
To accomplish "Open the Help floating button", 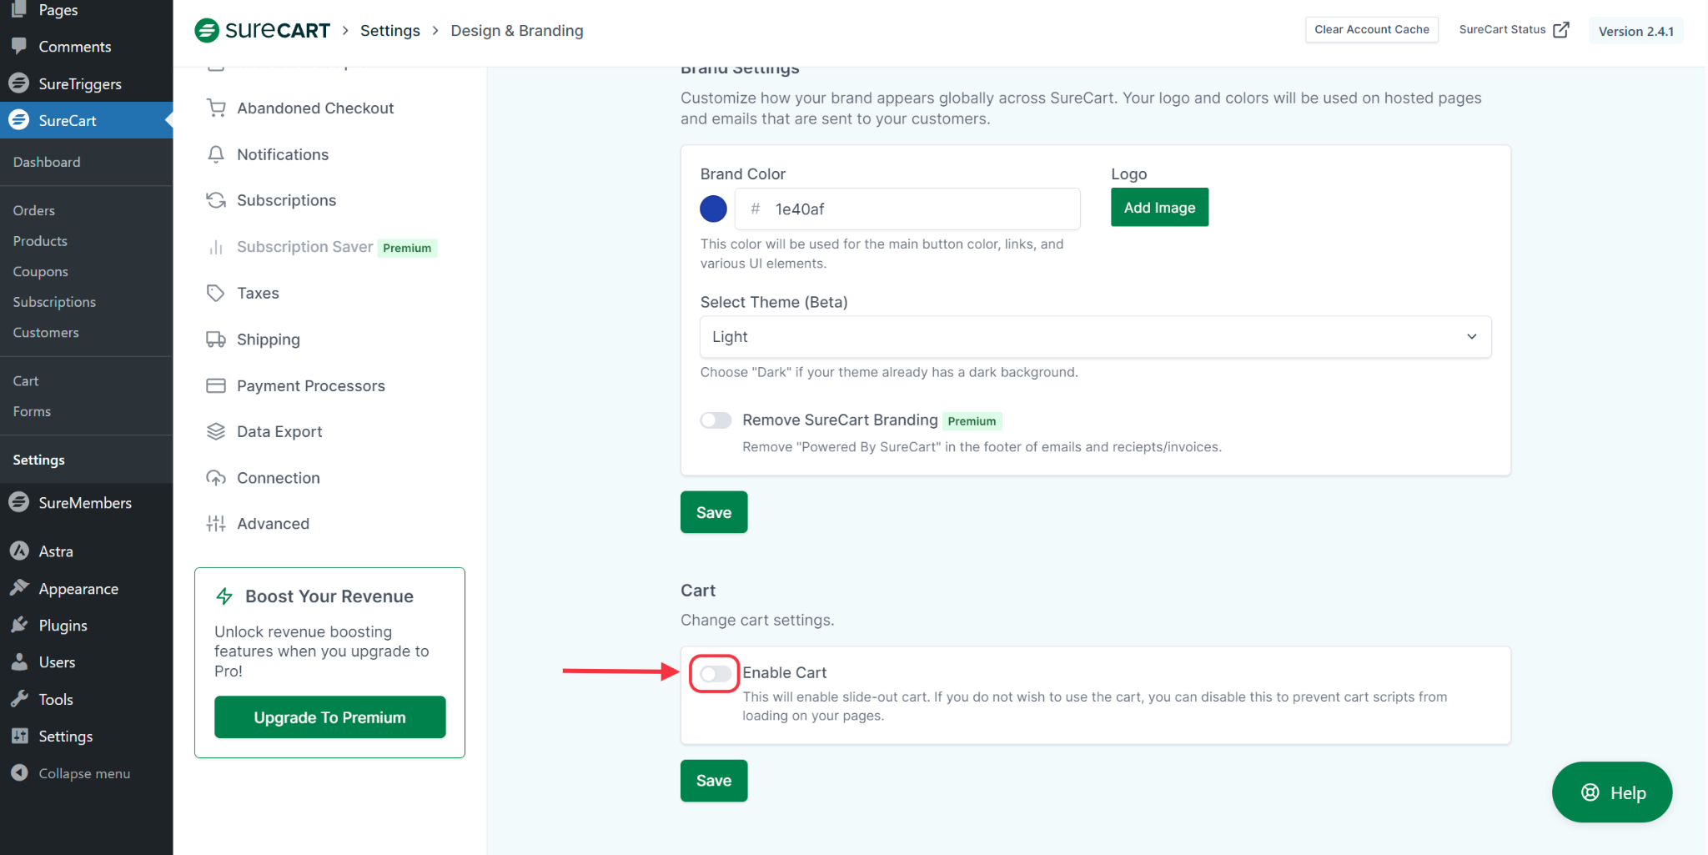I will (1612, 792).
